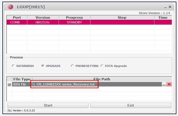This screenshot has width=178, height=116.
Task: Click the Exit button
Action: point(131,105)
